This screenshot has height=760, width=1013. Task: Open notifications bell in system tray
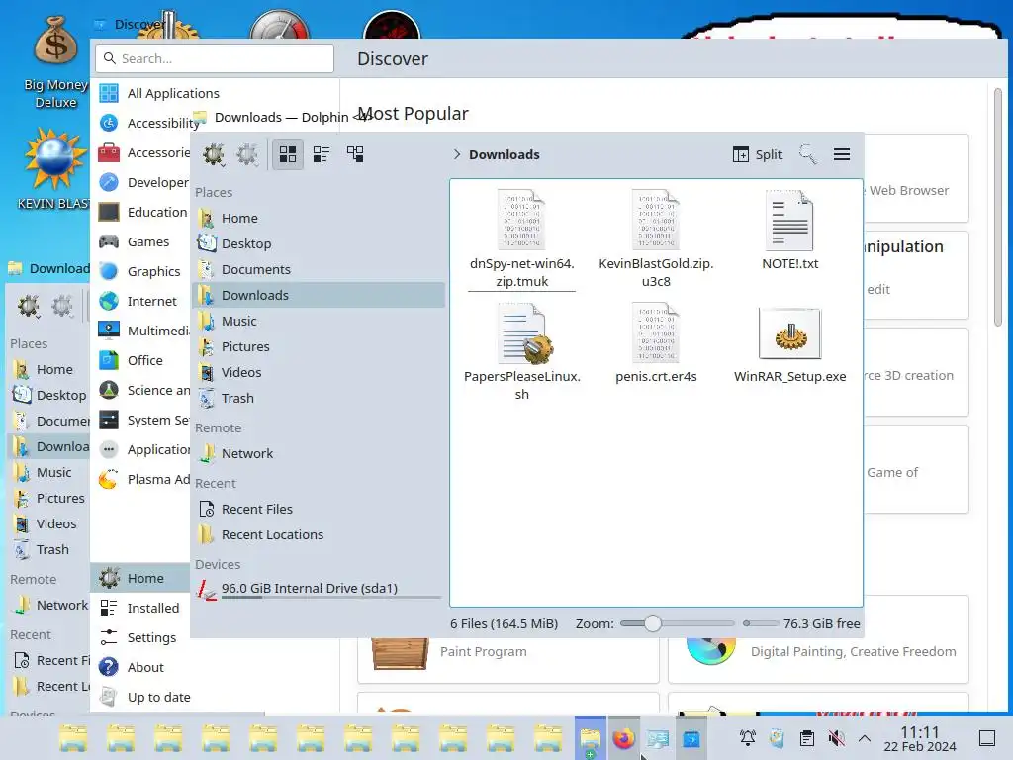coord(748,738)
